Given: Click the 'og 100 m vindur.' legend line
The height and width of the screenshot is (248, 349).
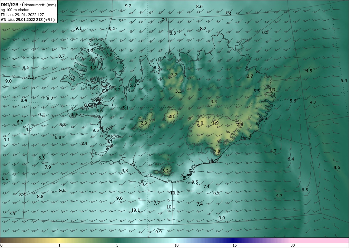Looking at the screenshot, I should tap(15, 9).
